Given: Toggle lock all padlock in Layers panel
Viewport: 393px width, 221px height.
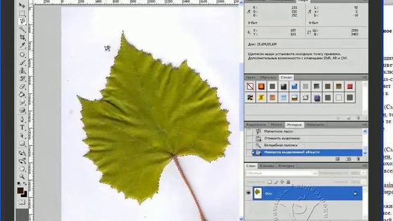Looking at the screenshot, I should tap(288, 182).
